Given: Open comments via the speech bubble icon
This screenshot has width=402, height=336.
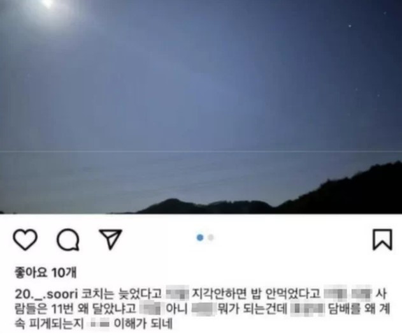Looking at the screenshot, I should click(68, 240).
